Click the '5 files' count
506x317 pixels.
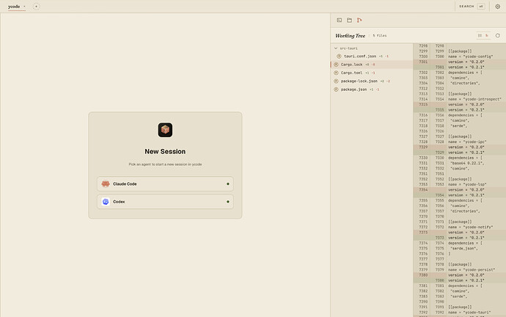click(x=380, y=35)
